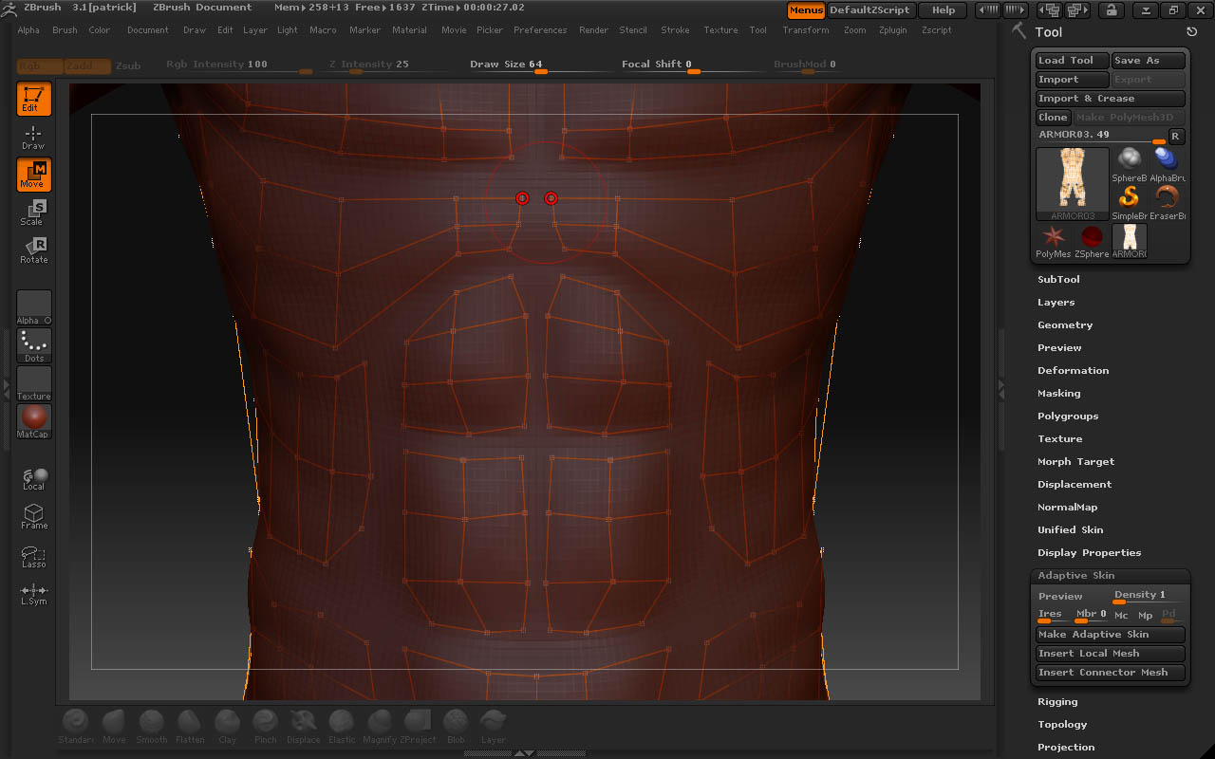
Task: Open the Alpha selector on left shelf
Action: (x=34, y=307)
